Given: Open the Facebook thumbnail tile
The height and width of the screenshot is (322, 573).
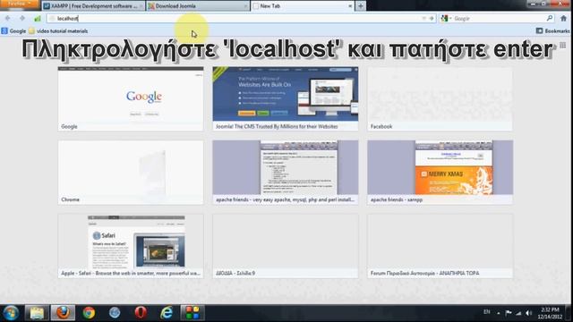Looking at the screenshot, I should coord(440,98).
